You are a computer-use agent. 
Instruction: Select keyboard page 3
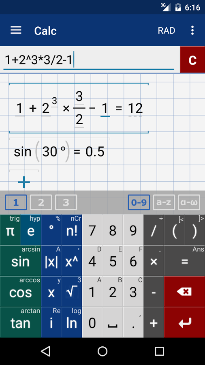point(66,202)
